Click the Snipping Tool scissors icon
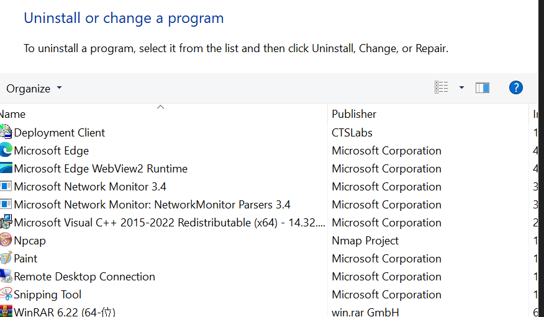 pos(6,295)
